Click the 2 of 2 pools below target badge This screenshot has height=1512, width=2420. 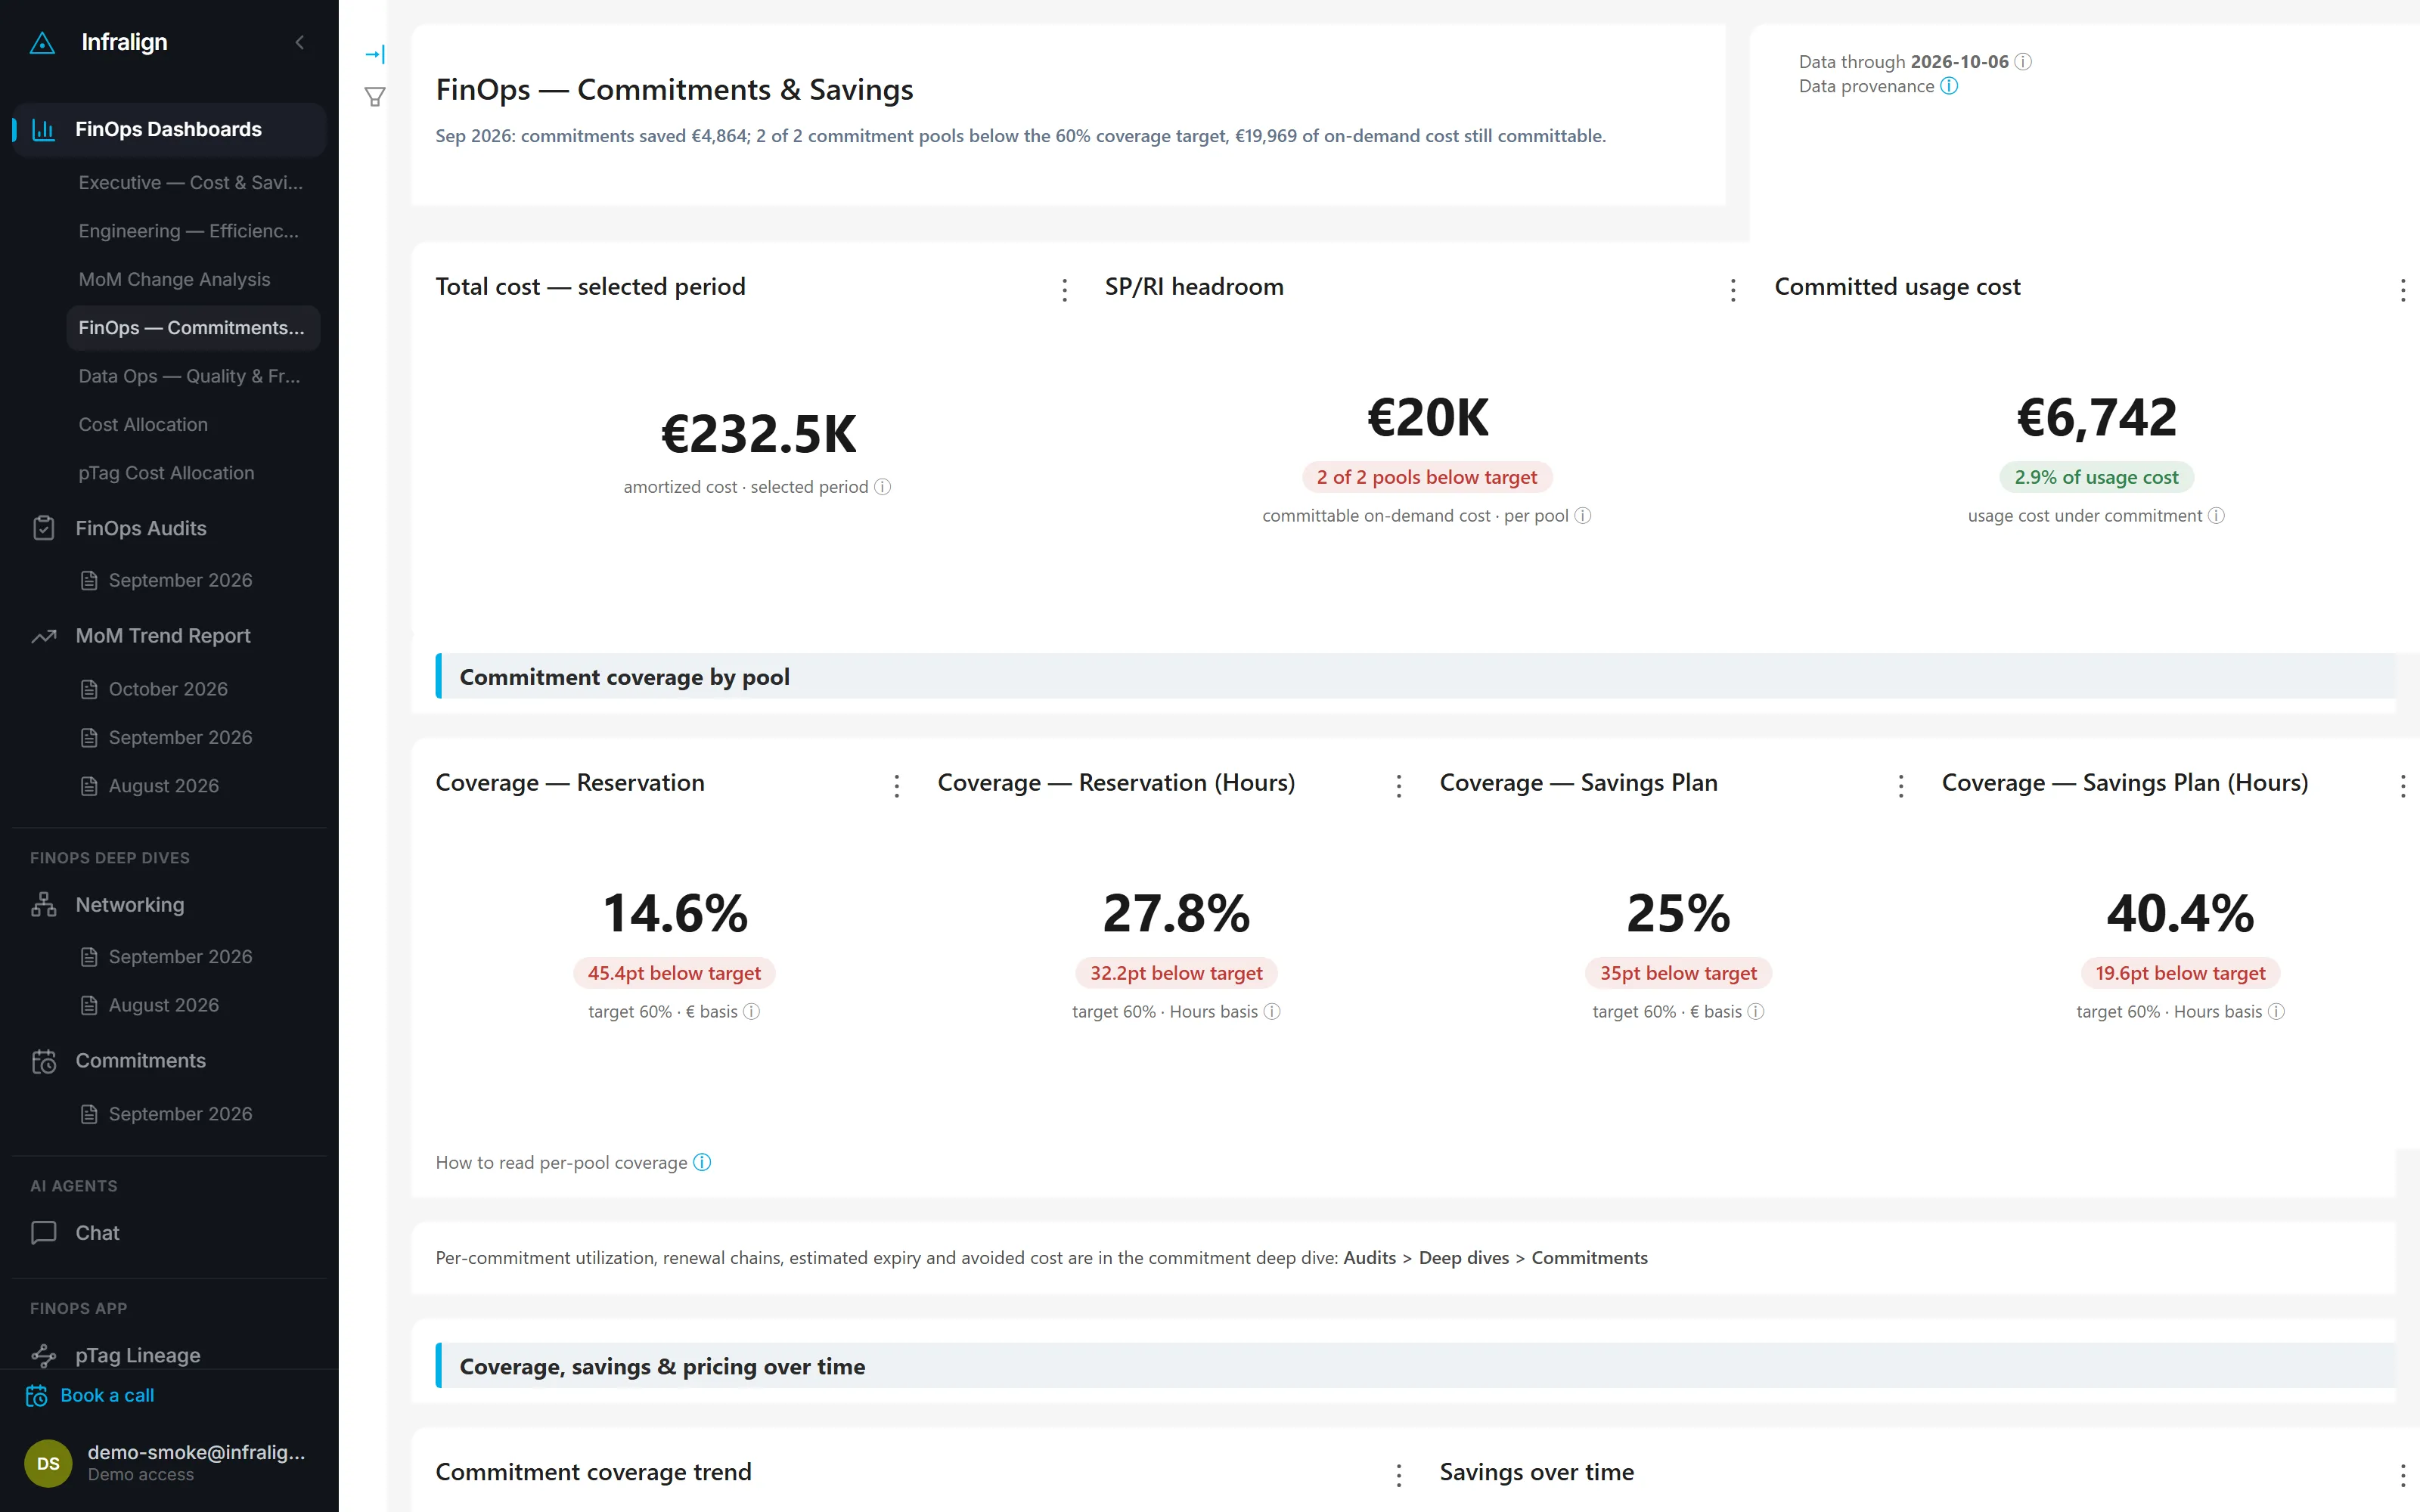pyautogui.click(x=1427, y=478)
